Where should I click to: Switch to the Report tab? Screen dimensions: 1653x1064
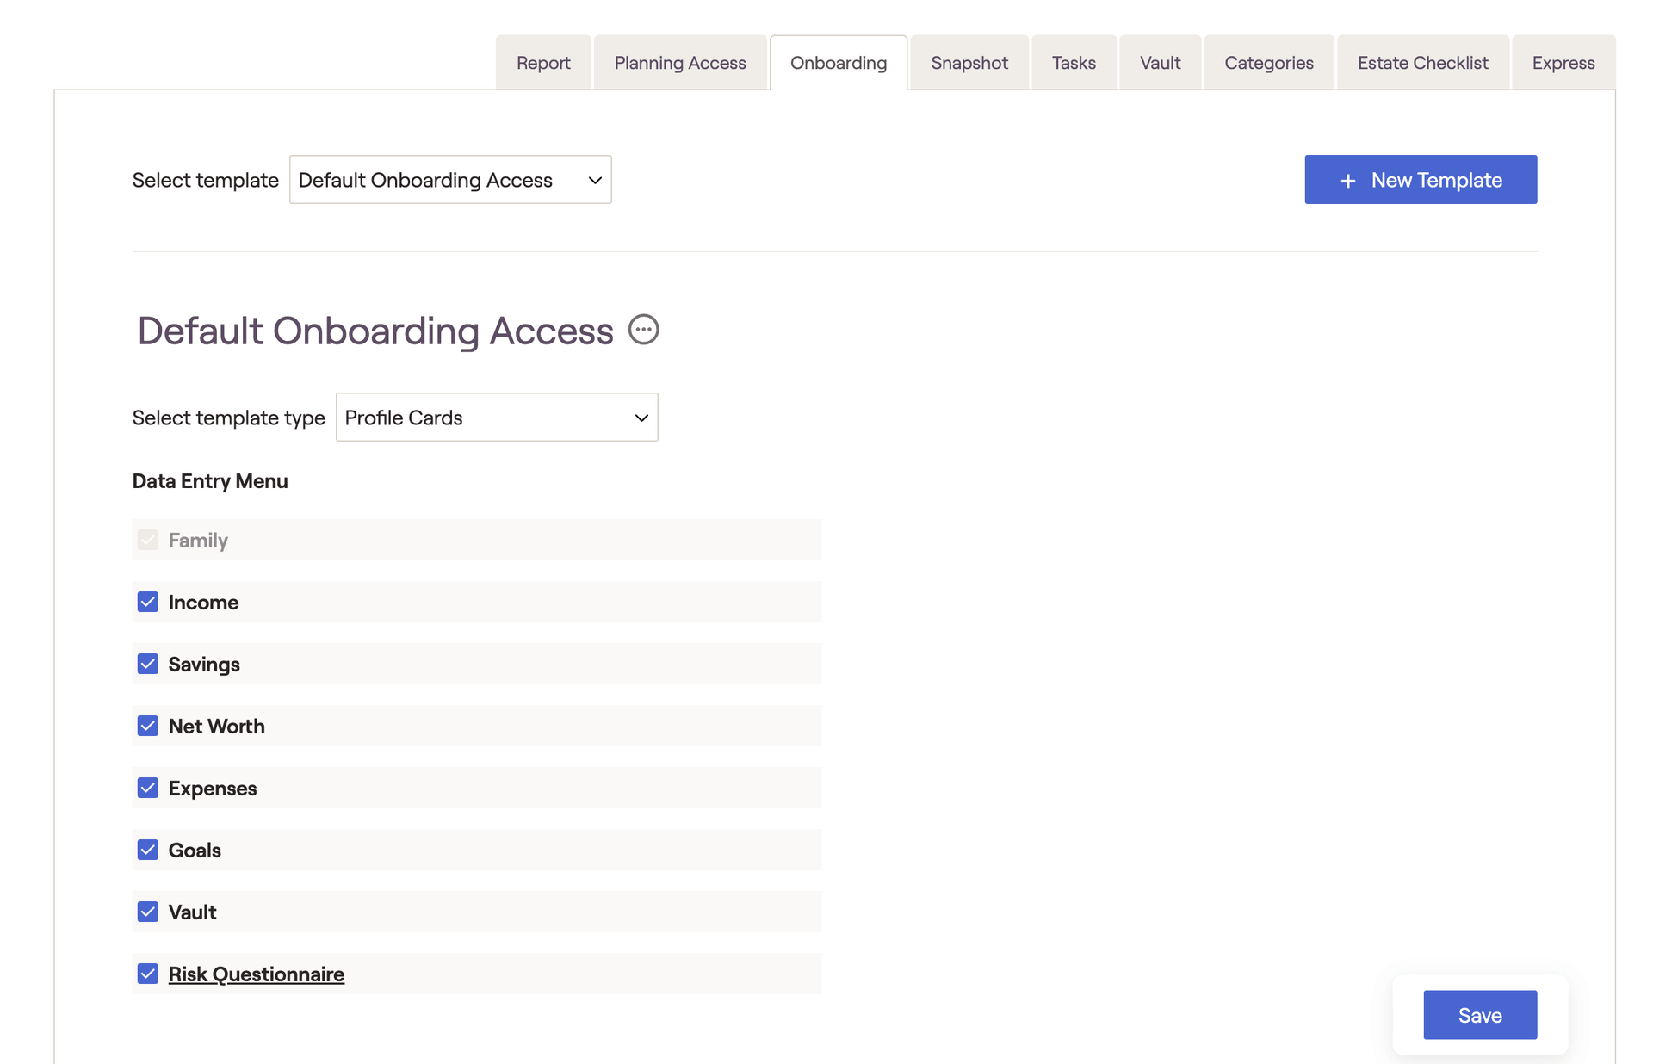[543, 63]
